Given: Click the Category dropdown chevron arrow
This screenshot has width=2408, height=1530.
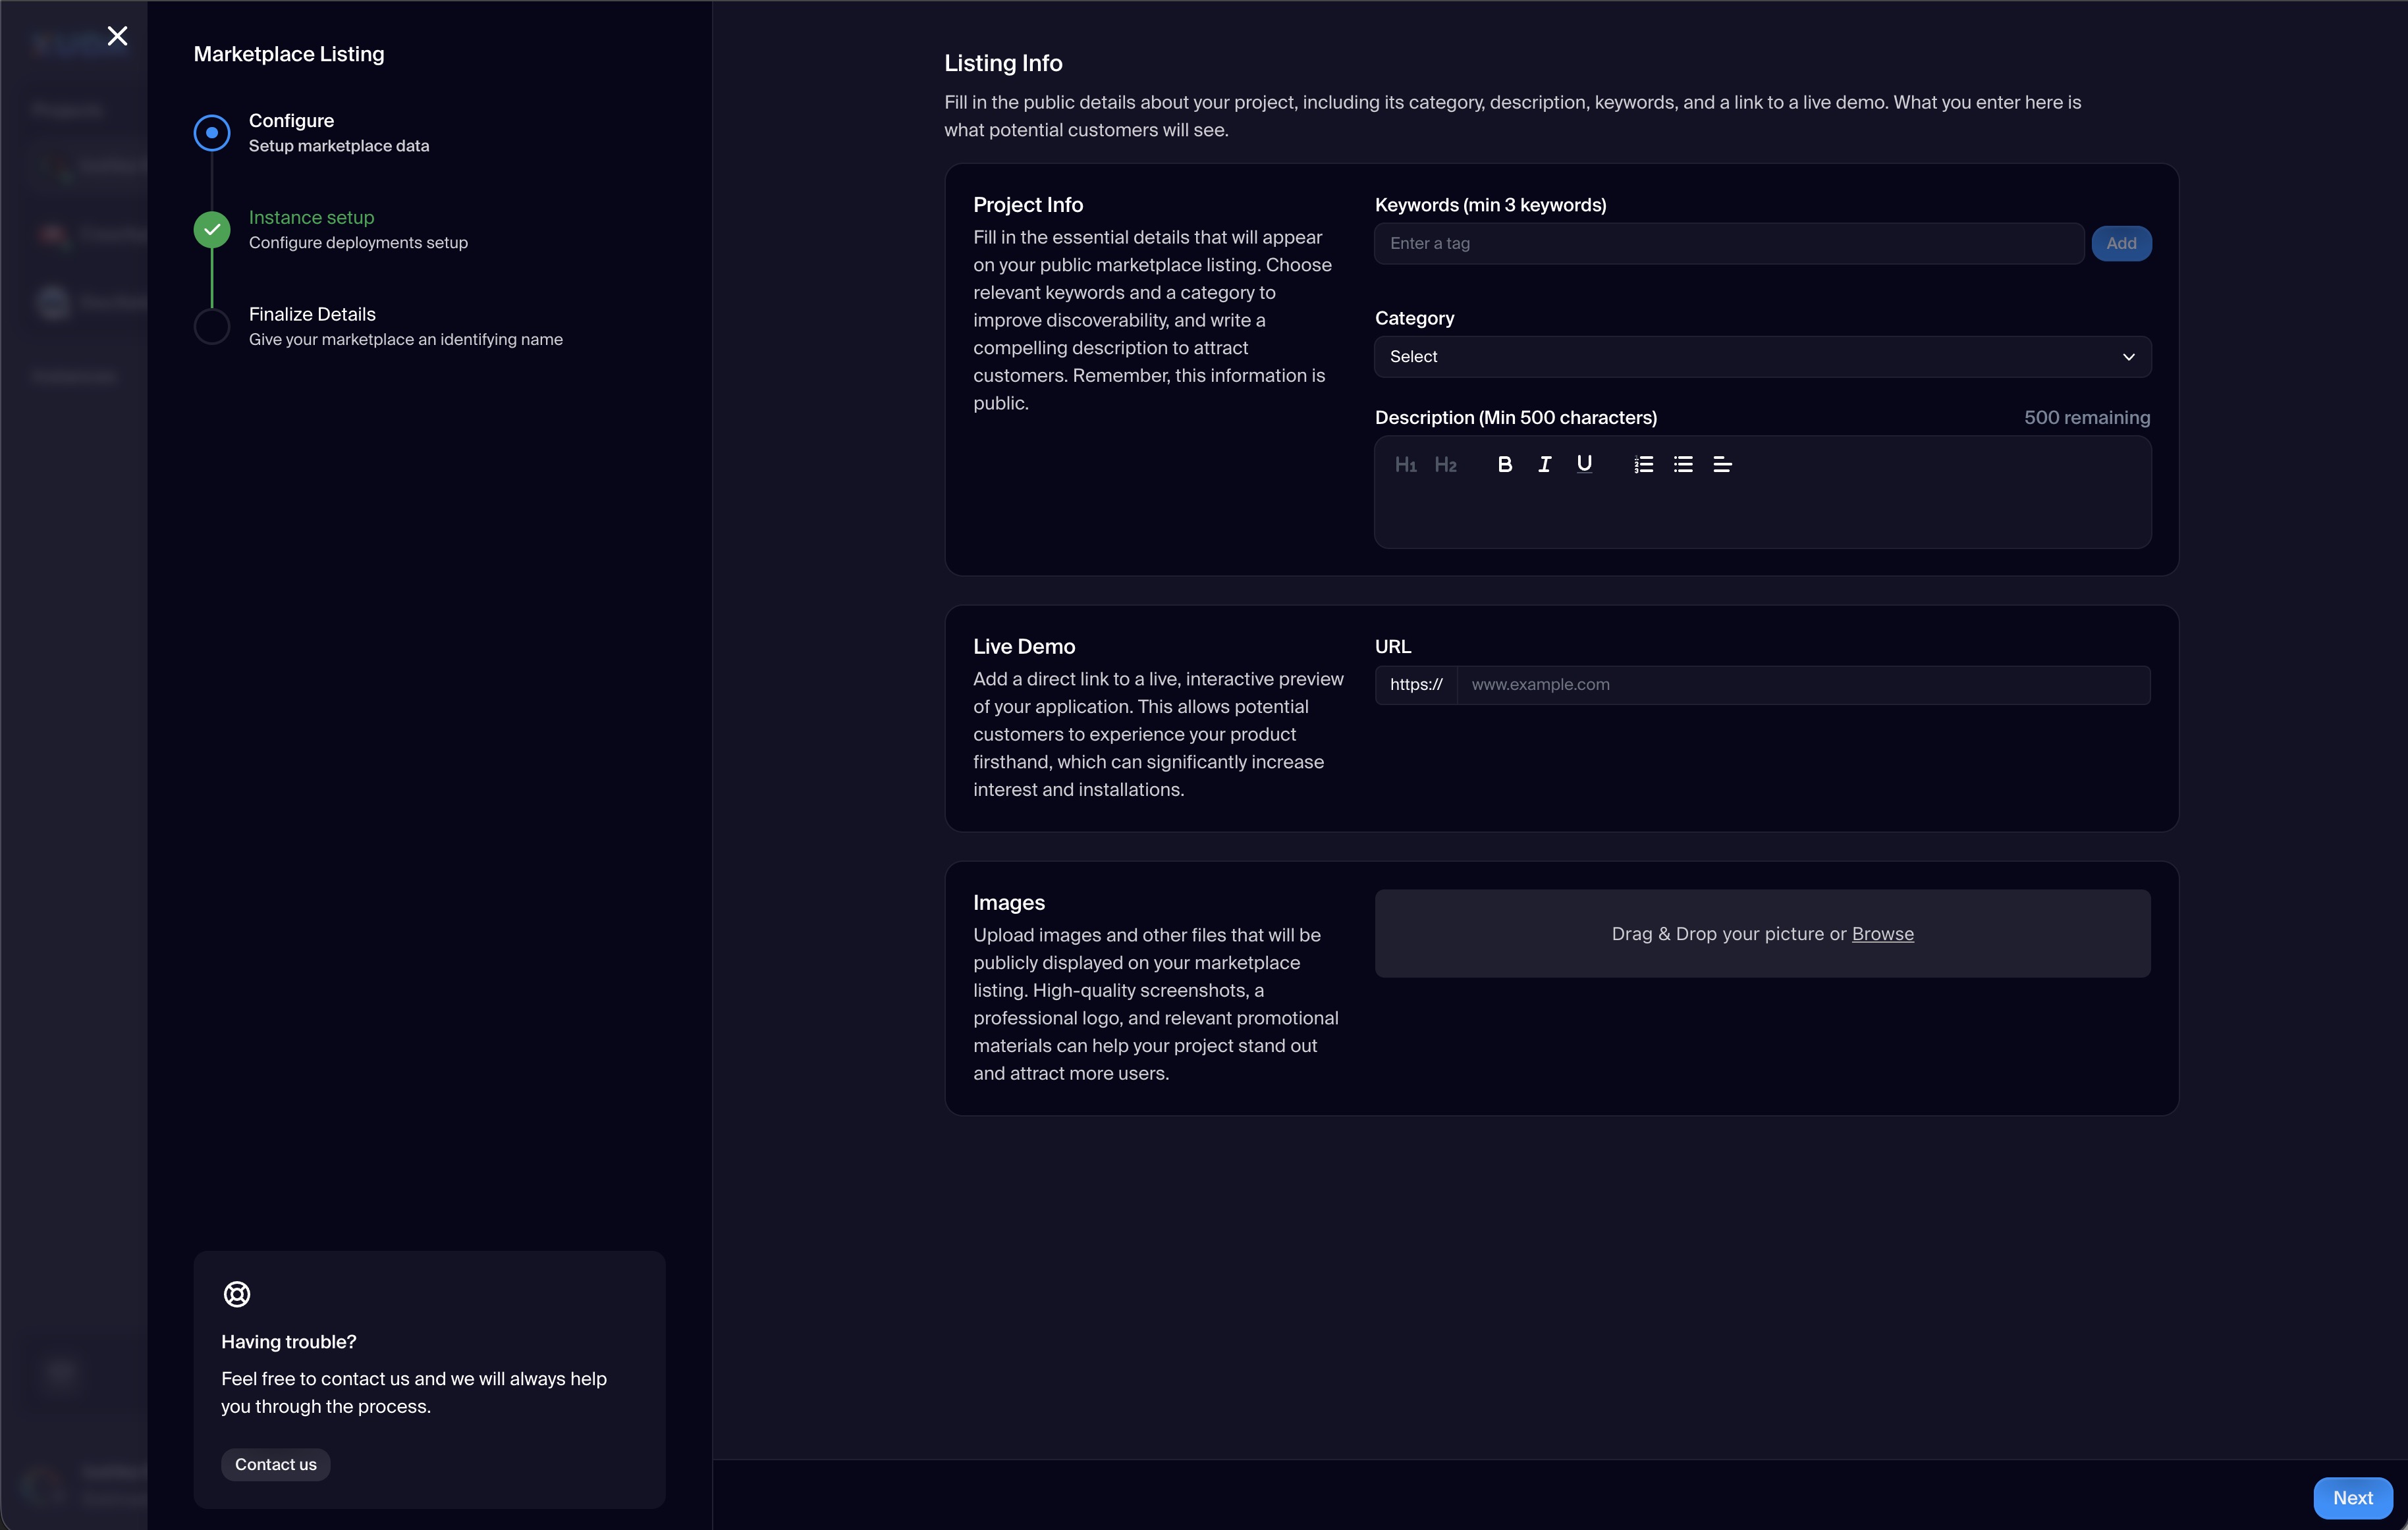Looking at the screenshot, I should pos(2128,357).
